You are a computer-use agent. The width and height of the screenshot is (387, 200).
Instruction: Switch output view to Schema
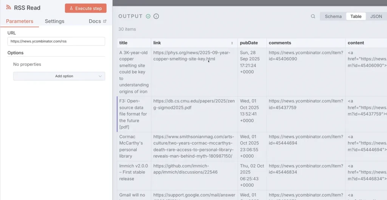[x=333, y=16]
